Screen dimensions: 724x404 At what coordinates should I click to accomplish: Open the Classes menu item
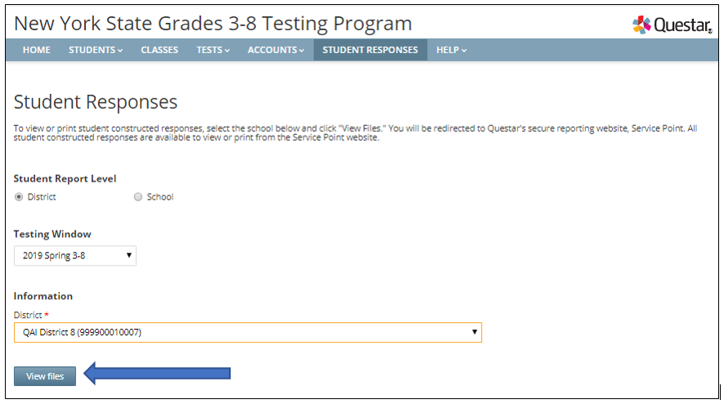coord(160,50)
